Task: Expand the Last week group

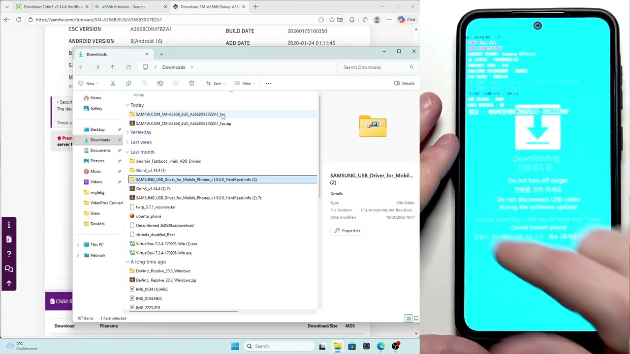Action: [x=127, y=142]
